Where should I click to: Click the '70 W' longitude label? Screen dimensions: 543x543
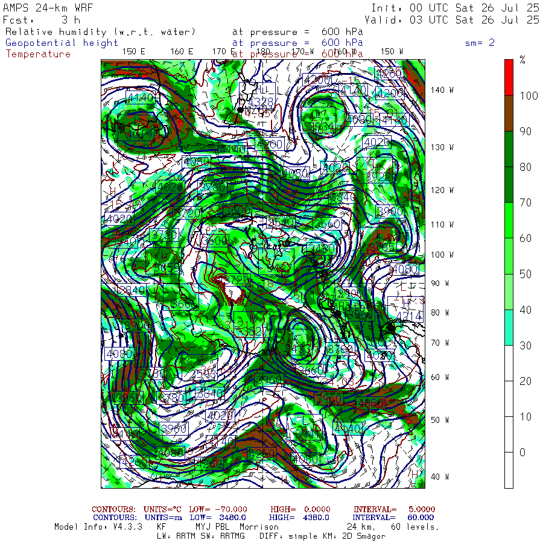coord(440,343)
